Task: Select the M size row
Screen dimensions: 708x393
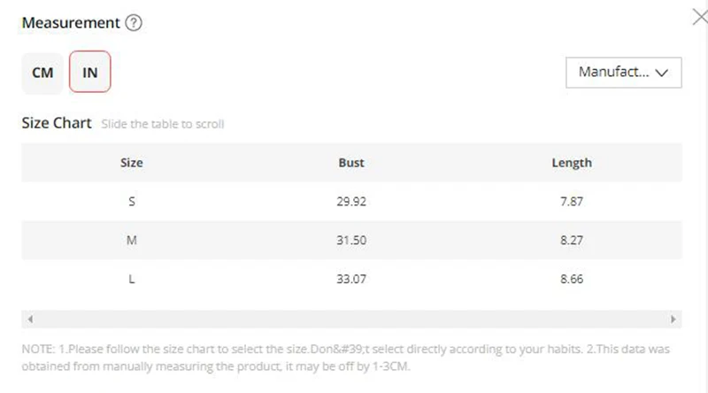Action: point(351,241)
